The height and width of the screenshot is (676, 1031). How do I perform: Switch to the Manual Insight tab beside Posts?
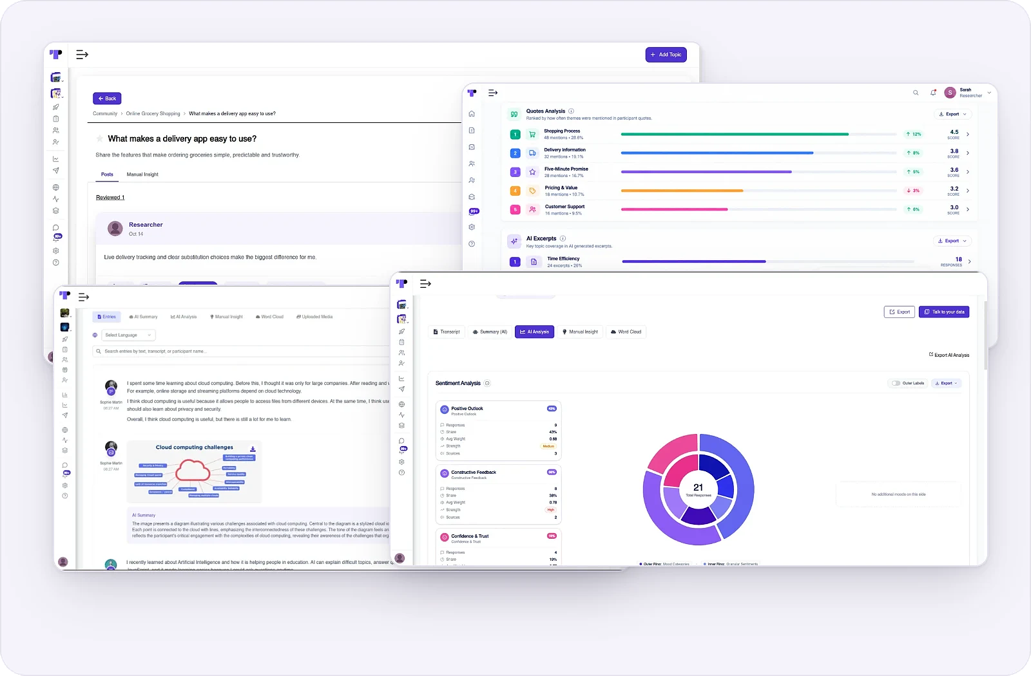pyautogui.click(x=142, y=174)
